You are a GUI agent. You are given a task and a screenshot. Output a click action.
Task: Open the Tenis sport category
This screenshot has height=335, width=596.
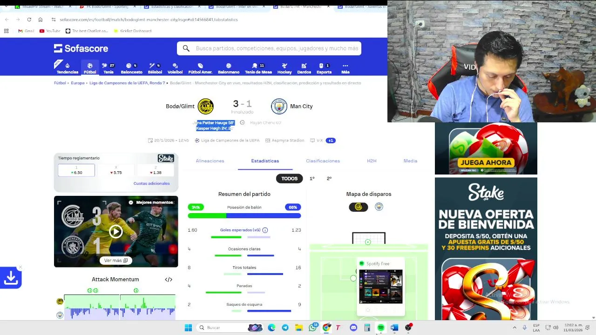coord(108,68)
